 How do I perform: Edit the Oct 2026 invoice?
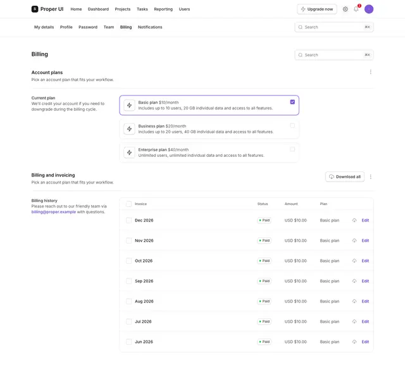[x=365, y=261]
